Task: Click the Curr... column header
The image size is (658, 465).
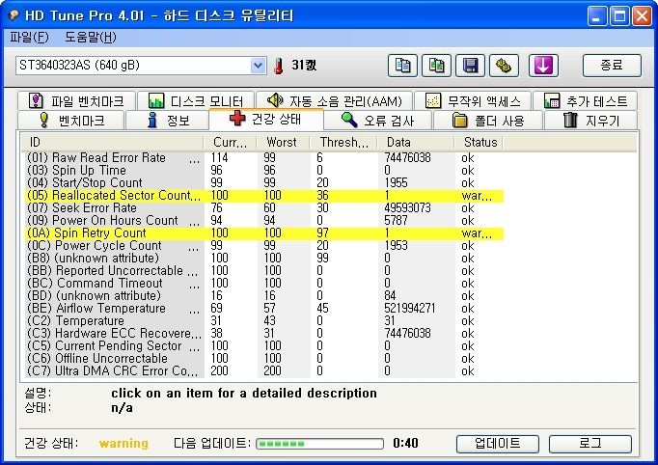Action: click(x=230, y=142)
